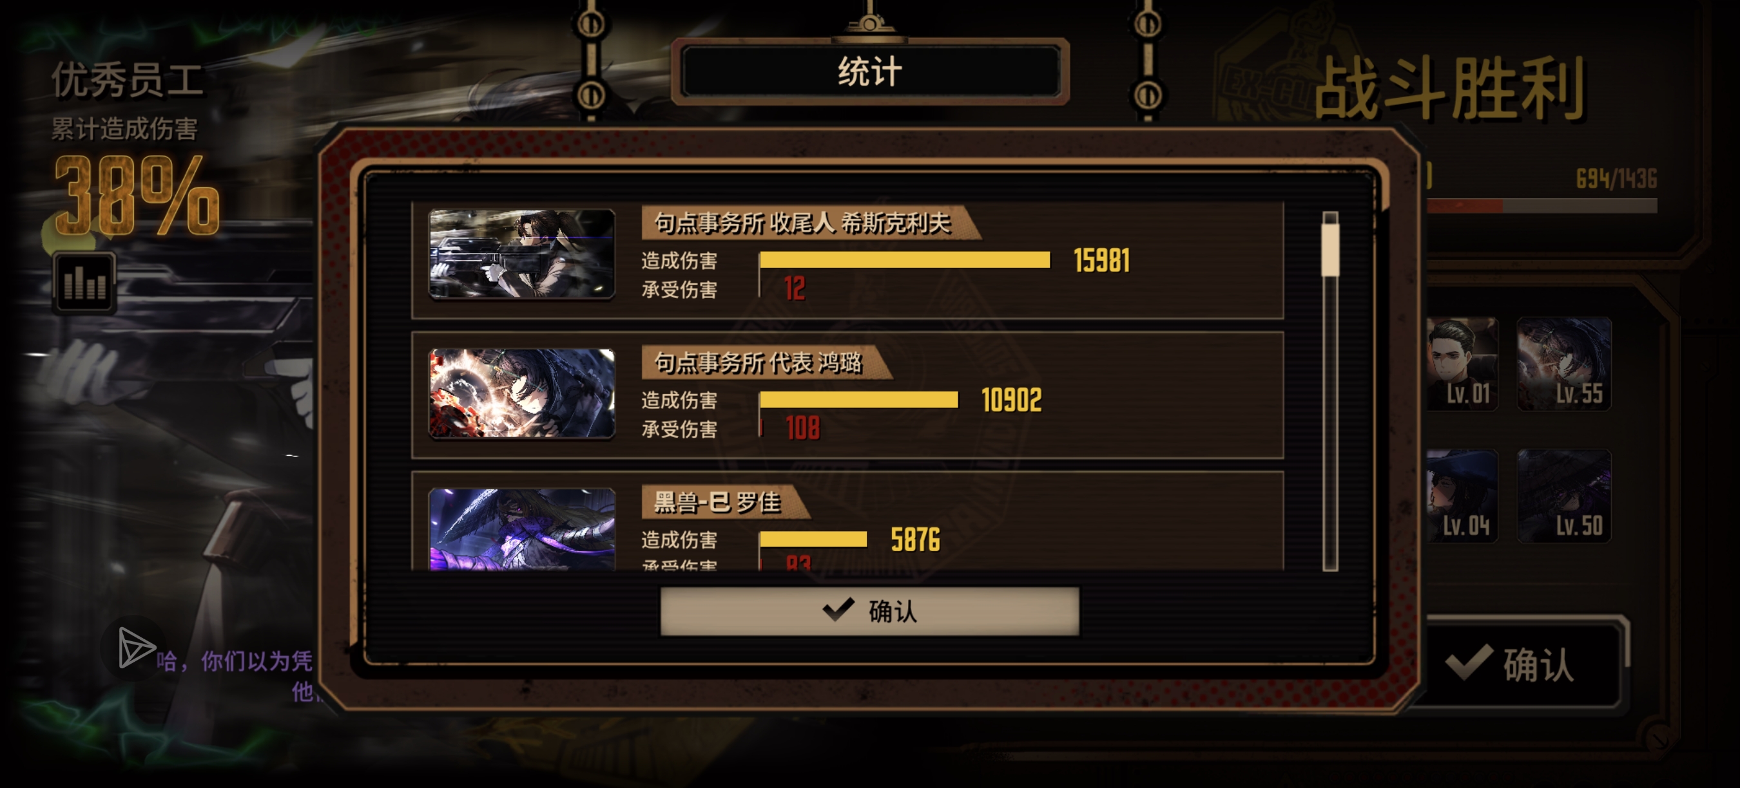The height and width of the screenshot is (788, 1740).
Task: Click the Lv. 55 character portrait
Action: [1563, 364]
